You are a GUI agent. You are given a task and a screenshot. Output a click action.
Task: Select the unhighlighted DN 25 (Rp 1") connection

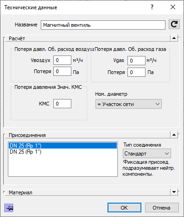pyautogui.click(x=63, y=152)
